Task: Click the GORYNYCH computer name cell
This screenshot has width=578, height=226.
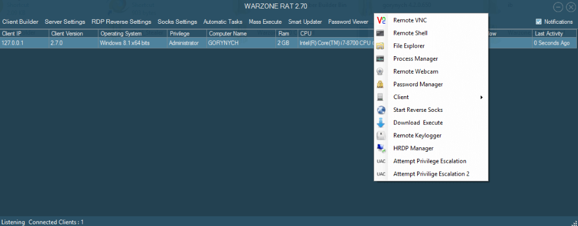Action: (x=241, y=43)
